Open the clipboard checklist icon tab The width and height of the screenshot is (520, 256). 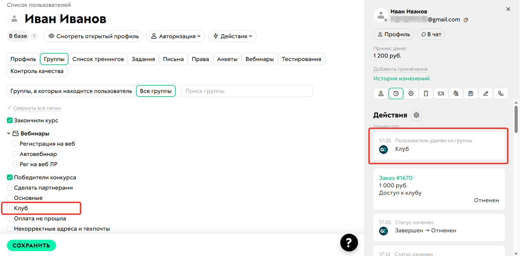[x=471, y=94]
